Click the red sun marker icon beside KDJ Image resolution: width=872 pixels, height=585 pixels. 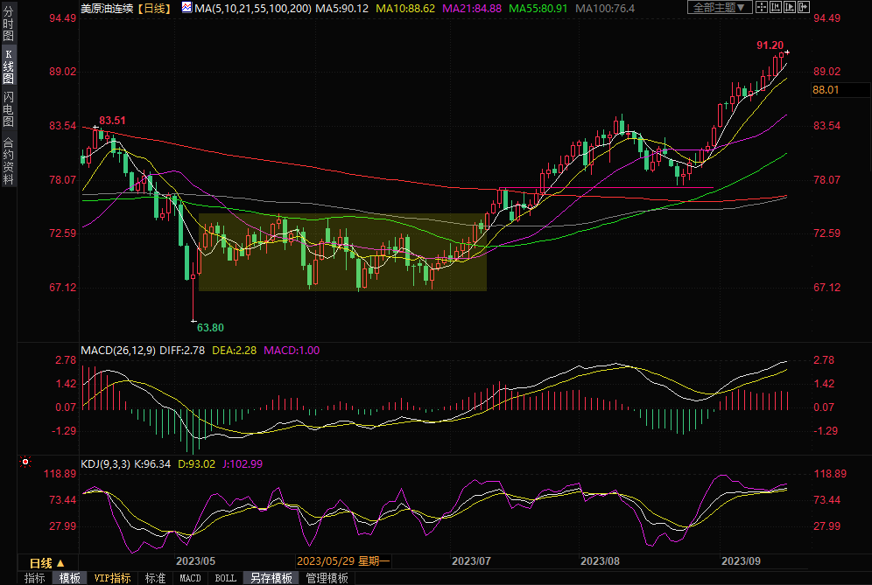25,463
